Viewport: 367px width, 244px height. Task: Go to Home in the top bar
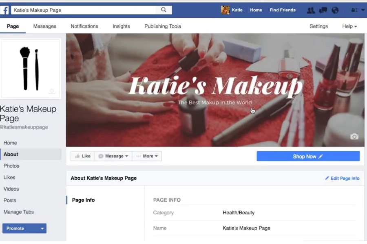point(256,10)
